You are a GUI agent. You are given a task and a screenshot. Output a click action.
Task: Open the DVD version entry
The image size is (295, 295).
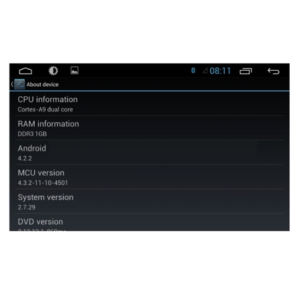[149, 222]
